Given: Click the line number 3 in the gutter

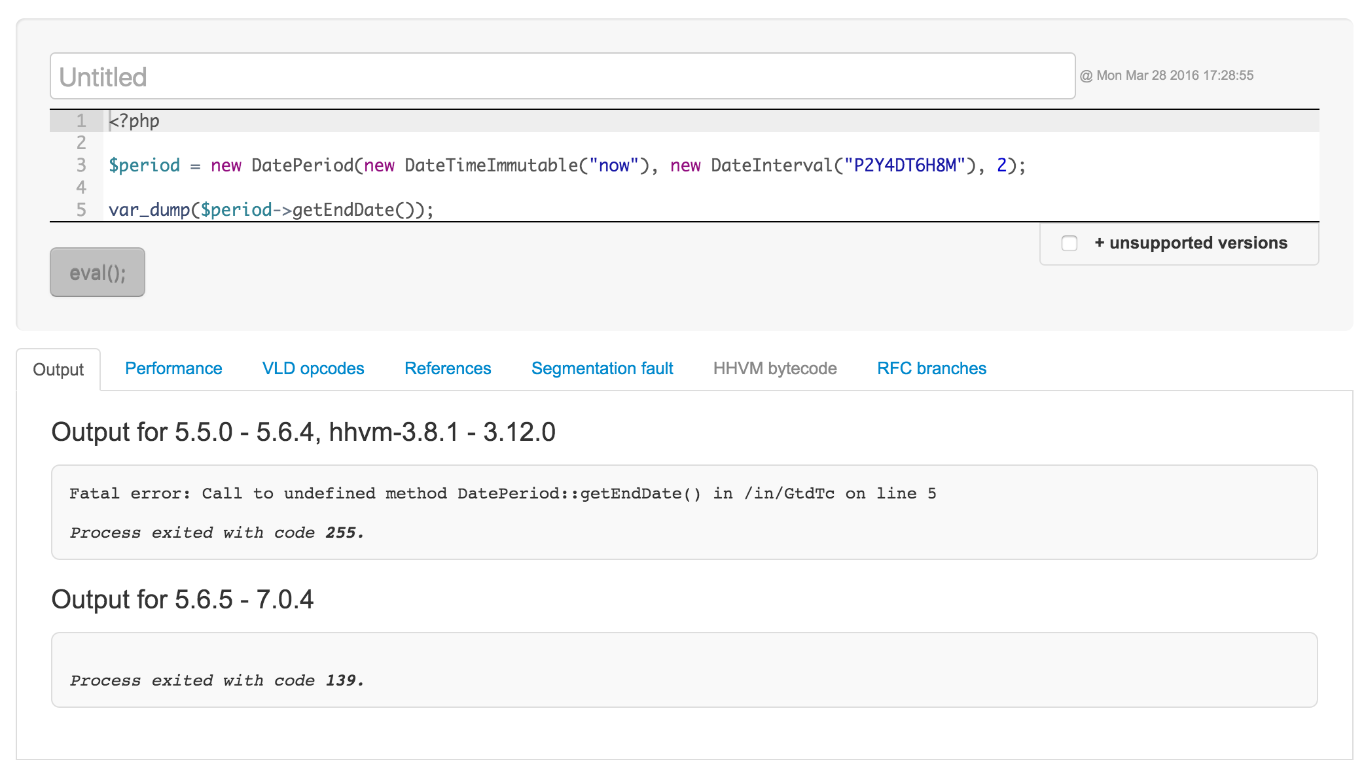Looking at the screenshot, I should click(81, 166).
